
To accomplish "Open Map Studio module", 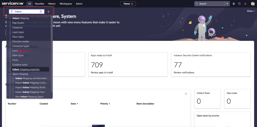I will [18, 23].
